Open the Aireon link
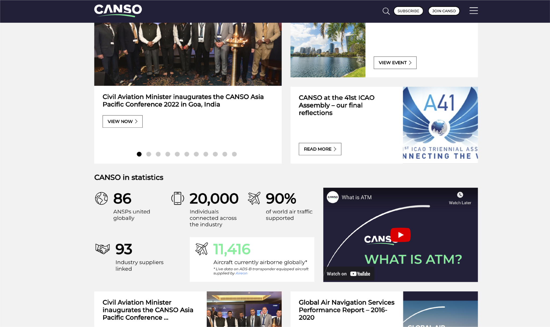This screenshot has width=550, height=327. tap(241, 273)
